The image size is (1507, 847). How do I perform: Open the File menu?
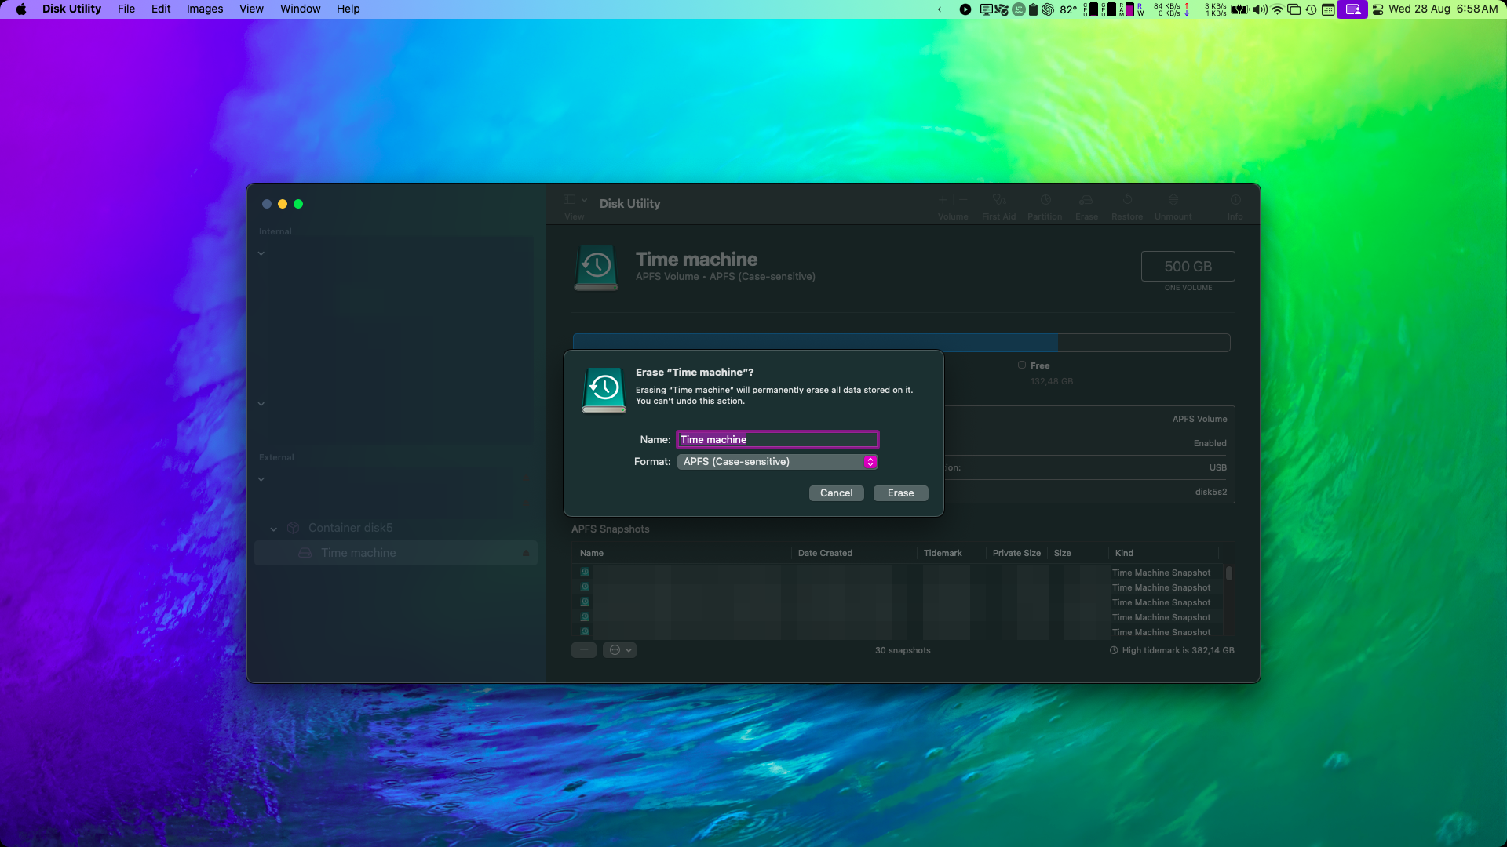(x=126, y=9)
